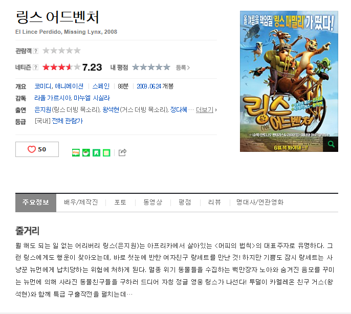Click the magnifier icon on poster

tap(331, 144)
